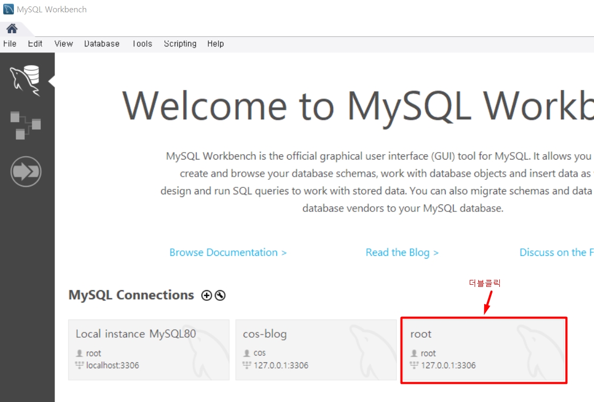Select the Models sidebar icon
Screen dimensions: 594x402
coord(25,126)
